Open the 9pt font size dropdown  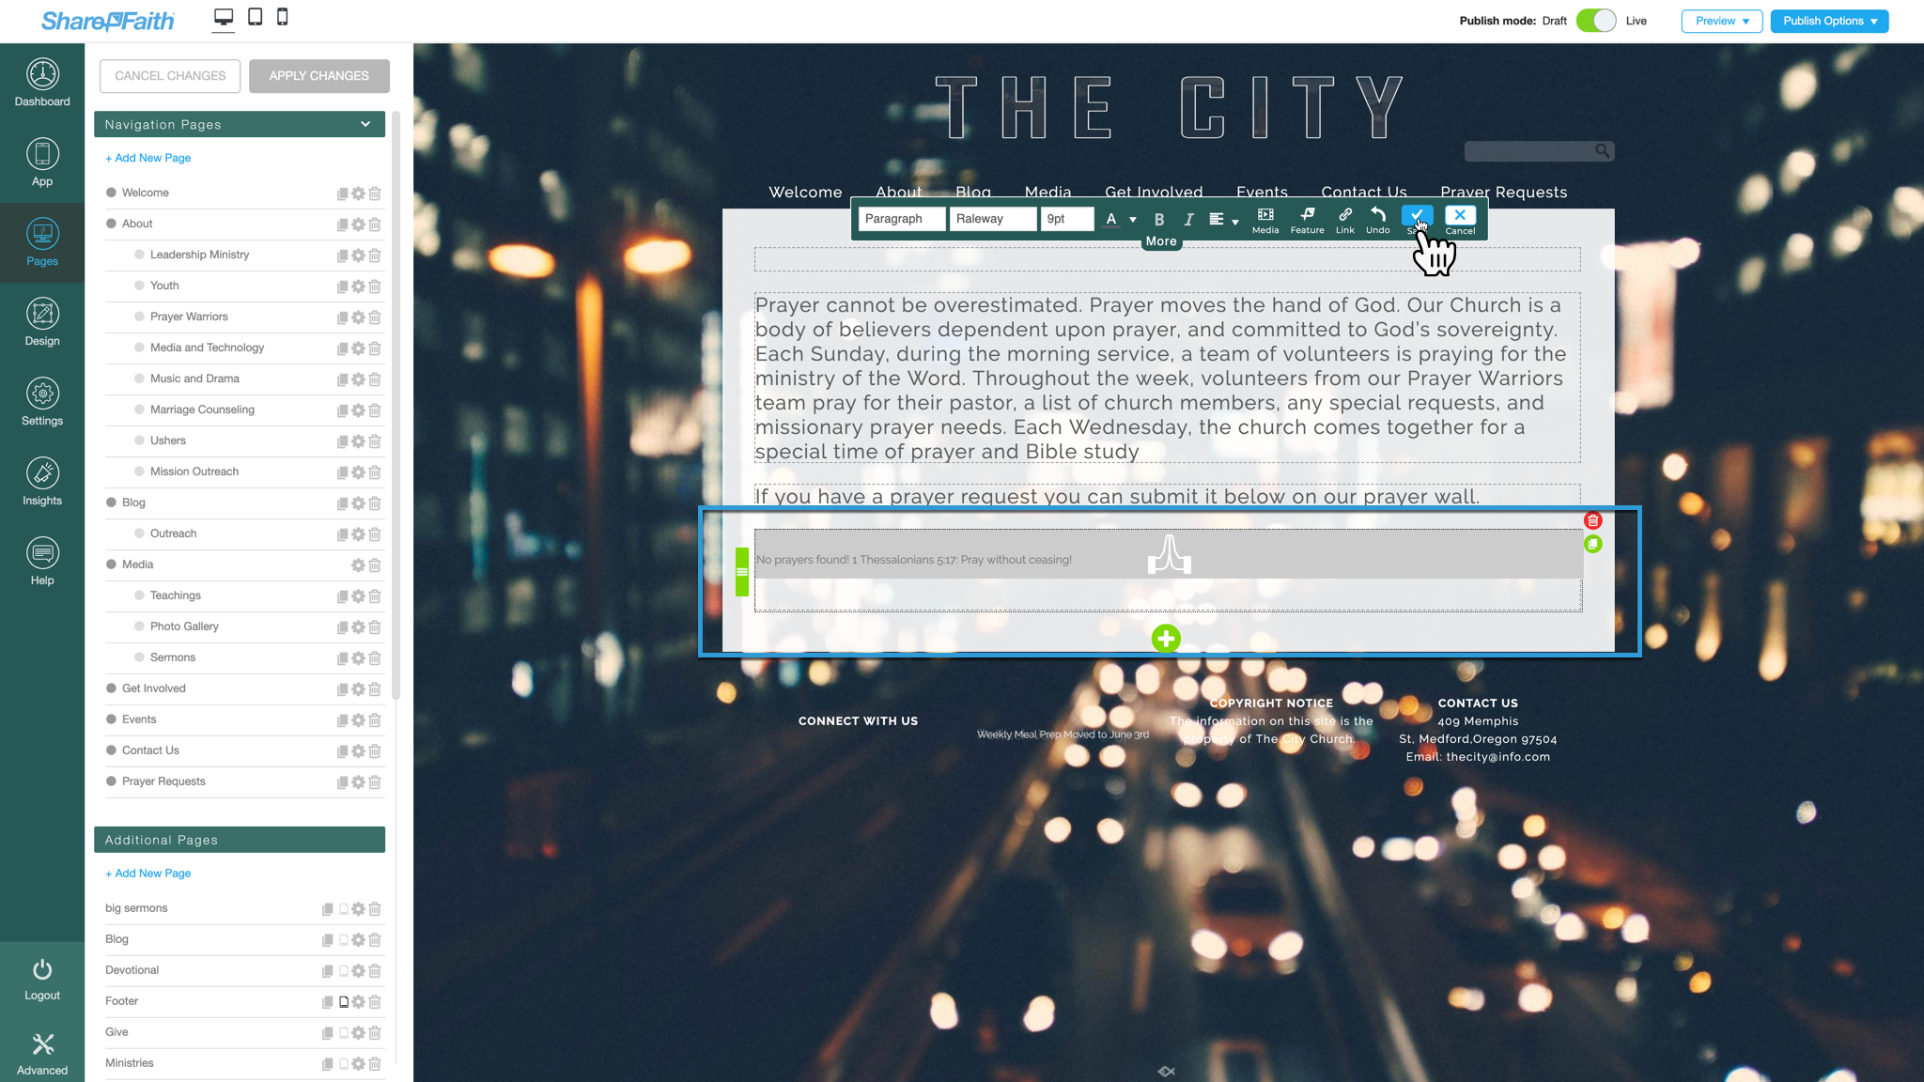click(x=1067, y=219)
